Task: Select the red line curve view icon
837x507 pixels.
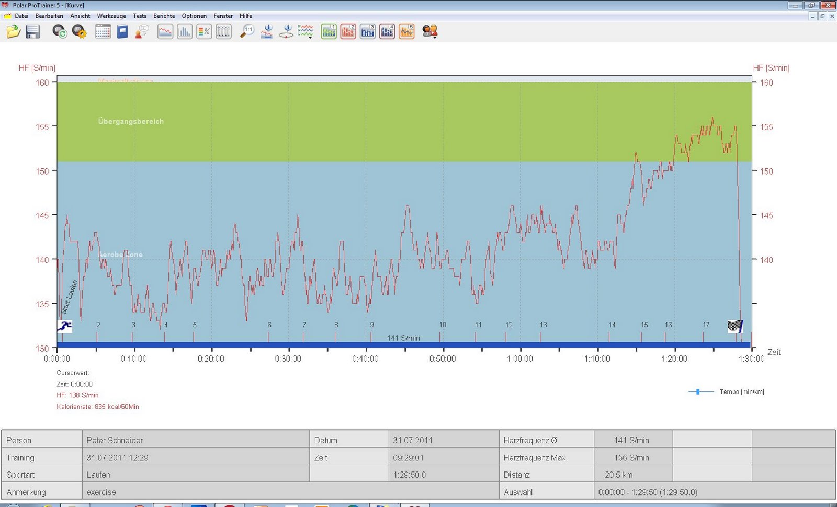Action: pyautogui.click(x=165, y=31)
